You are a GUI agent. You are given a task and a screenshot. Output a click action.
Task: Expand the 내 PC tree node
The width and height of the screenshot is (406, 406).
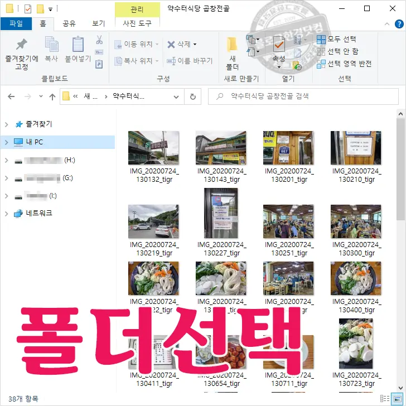(7, 142)
